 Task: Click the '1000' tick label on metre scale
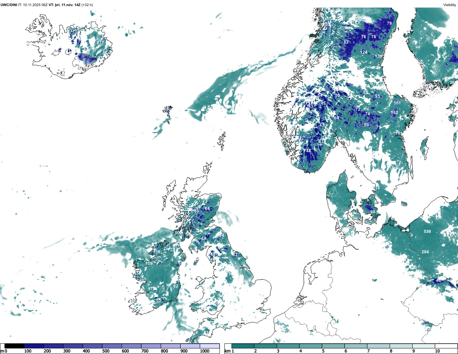(x=205, y=351)
